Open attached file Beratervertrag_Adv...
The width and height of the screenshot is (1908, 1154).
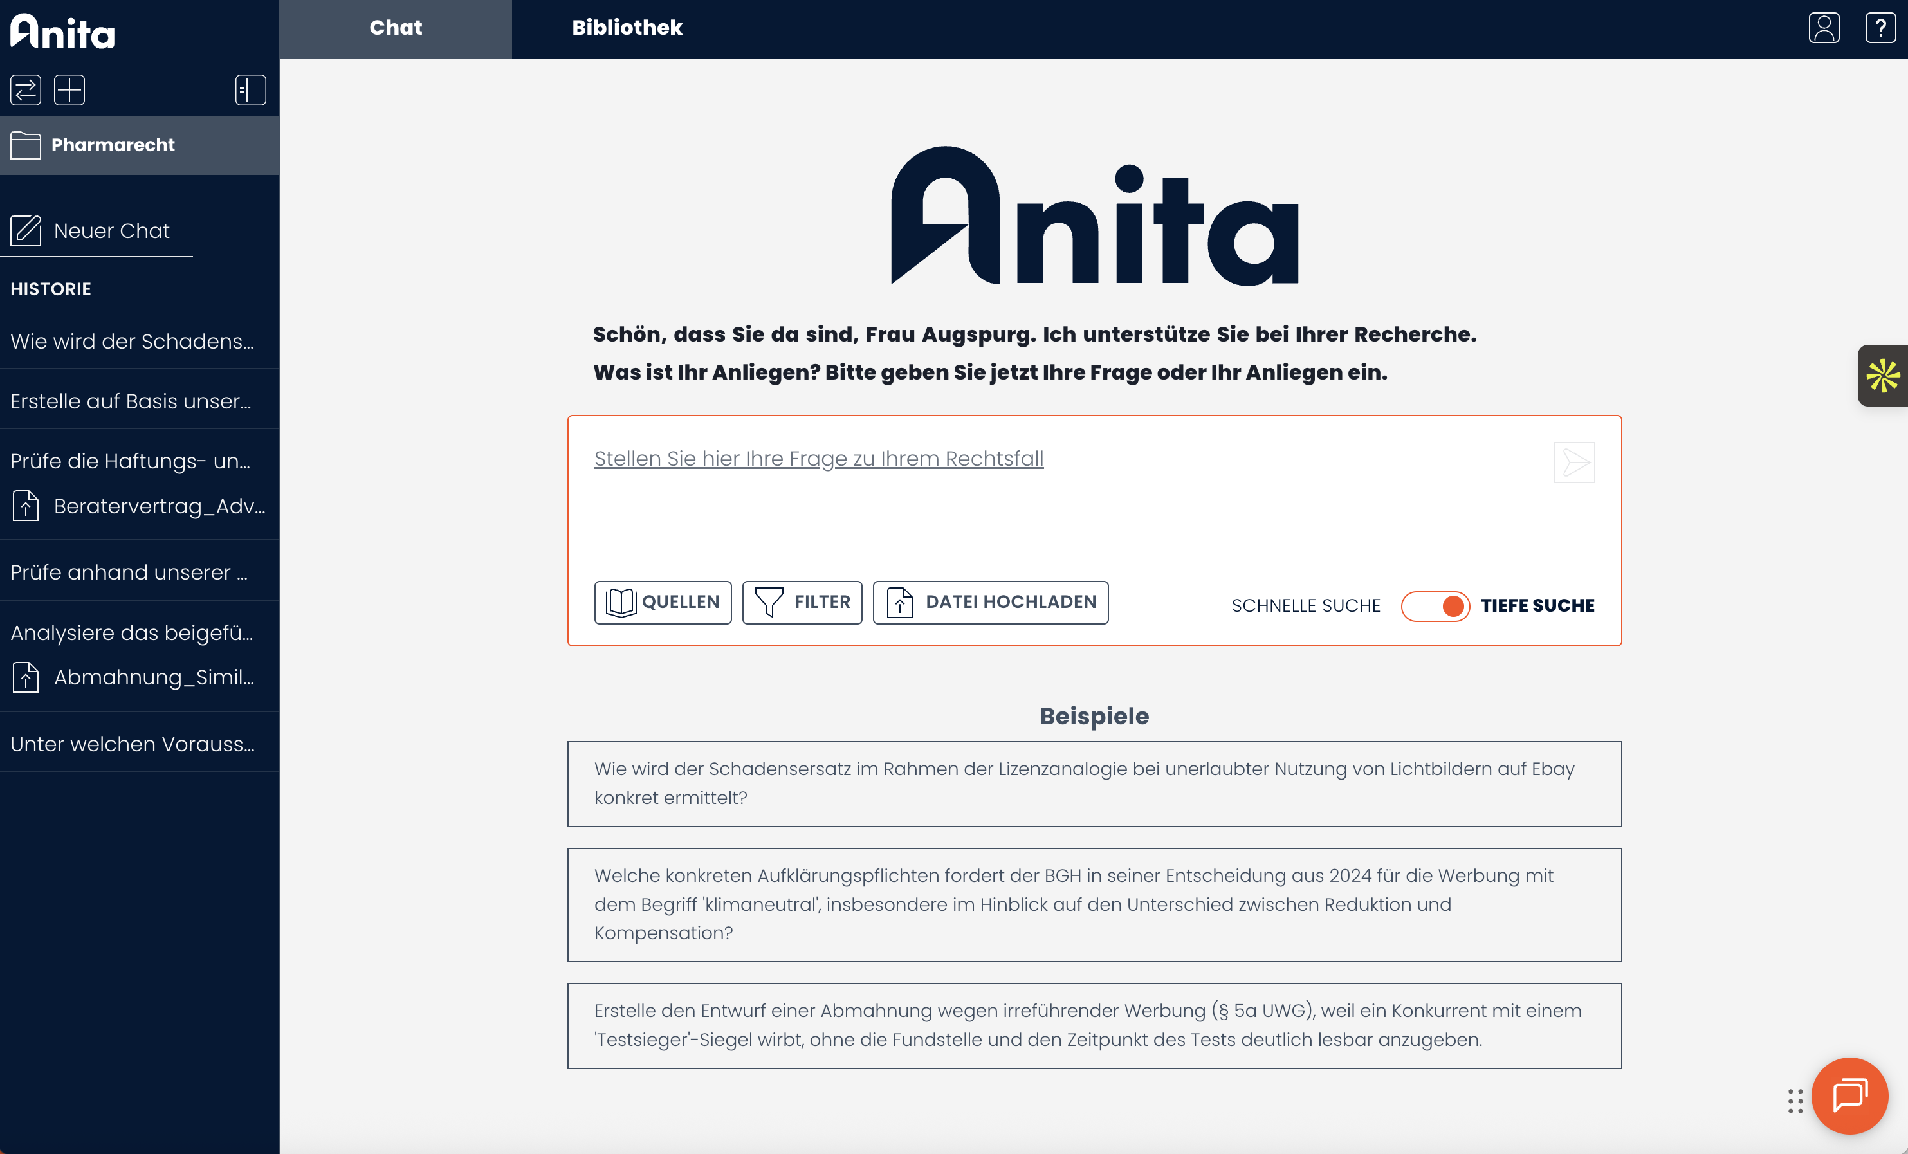tap(160, 506)
